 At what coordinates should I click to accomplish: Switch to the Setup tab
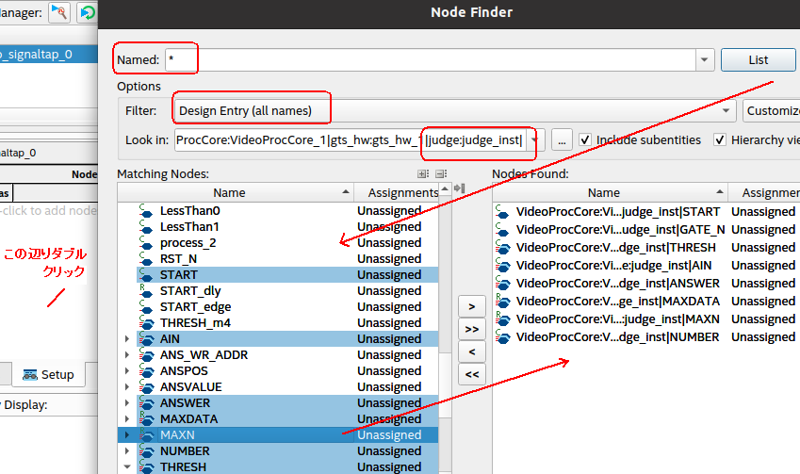(x=48, y=375)
